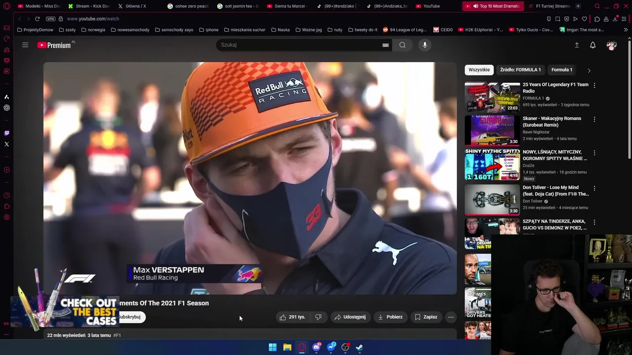Click the search magnifier button

[x=402, y=45]
